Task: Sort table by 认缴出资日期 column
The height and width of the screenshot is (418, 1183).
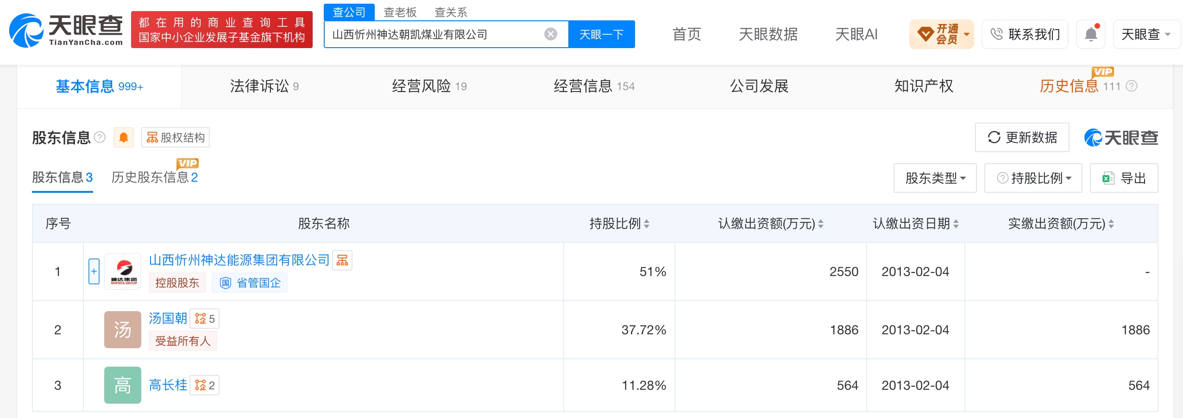Action: coord(956,224)
